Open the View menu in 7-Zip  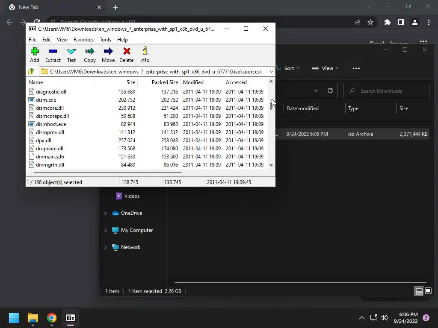[62, 40]
